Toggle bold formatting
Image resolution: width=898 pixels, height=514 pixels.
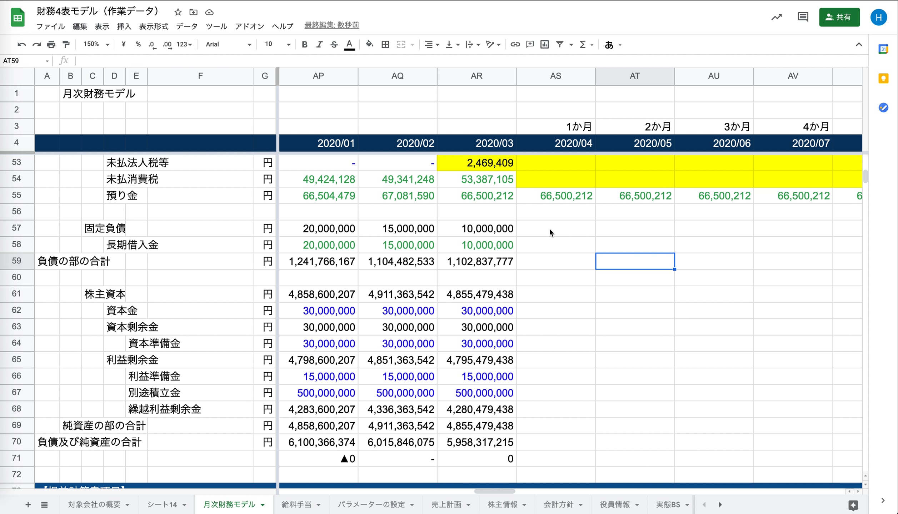point(304,44)
